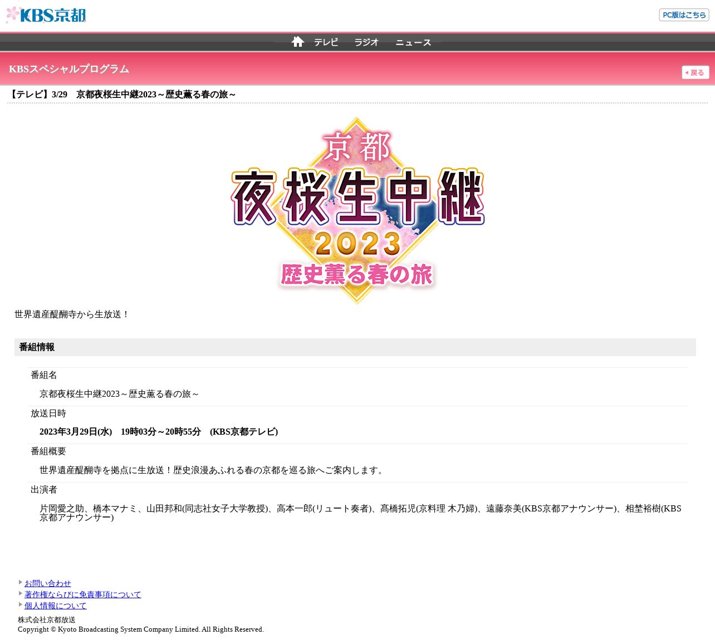Select the 出演者 label
The image size is (715, 640).
44,490
